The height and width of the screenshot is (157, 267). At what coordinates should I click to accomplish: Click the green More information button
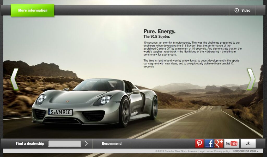click(x=32, y=10)
